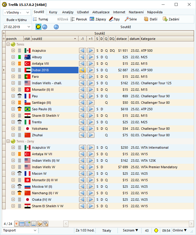Screen dimensions: 196x235
Task: Open the date 27.02.2019 dropdown
Action: 17,27
